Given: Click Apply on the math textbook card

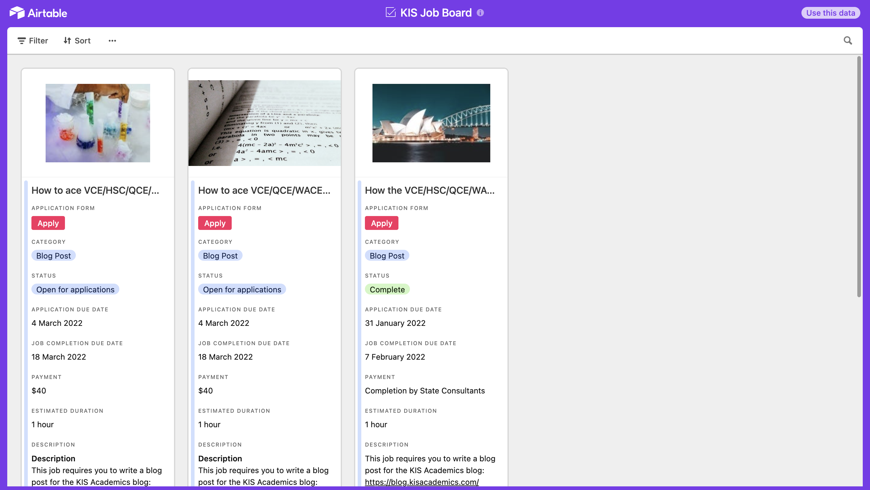Looking at the screenshot, I should point(215,223).
